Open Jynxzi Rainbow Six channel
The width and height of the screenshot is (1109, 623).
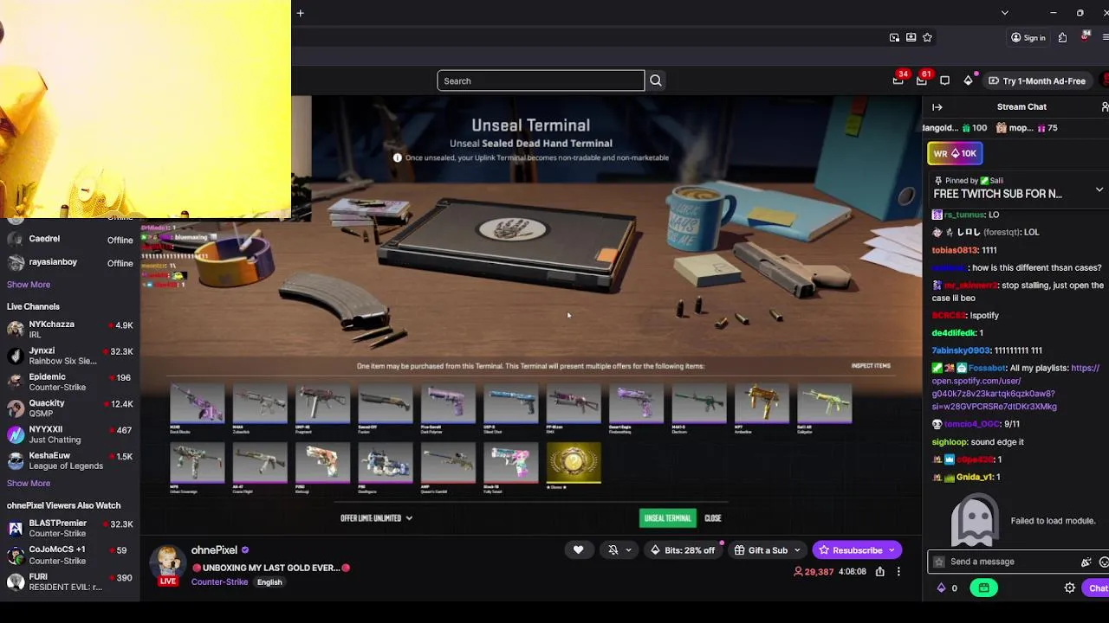tap(69, 356)
